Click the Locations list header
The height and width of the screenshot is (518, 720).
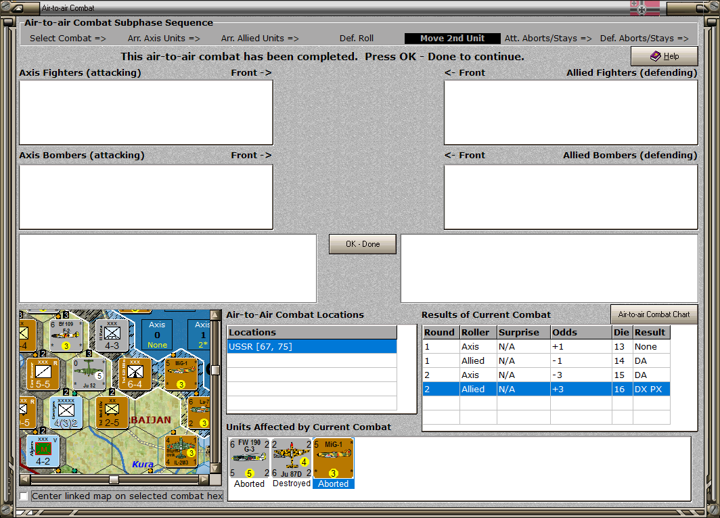pos(312,332)
